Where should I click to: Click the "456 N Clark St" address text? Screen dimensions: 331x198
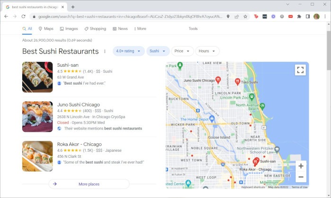tap(69, 156)
